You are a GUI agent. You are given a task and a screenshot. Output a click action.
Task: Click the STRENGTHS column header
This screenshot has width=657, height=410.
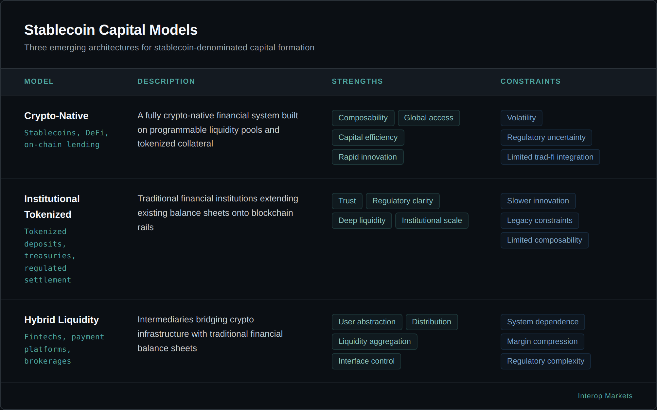357,81
